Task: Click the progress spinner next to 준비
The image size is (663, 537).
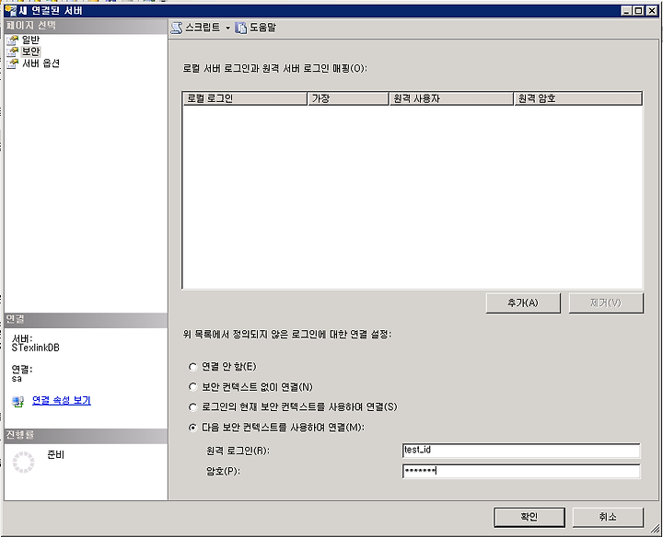Action: coord(24,462)
